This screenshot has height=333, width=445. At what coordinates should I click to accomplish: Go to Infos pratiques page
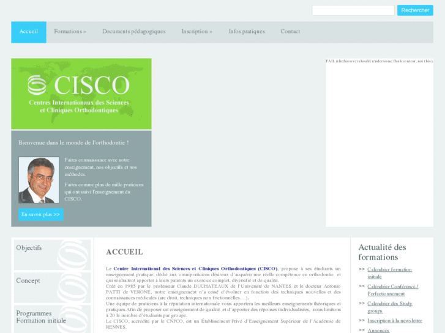(x=247, y=31)
